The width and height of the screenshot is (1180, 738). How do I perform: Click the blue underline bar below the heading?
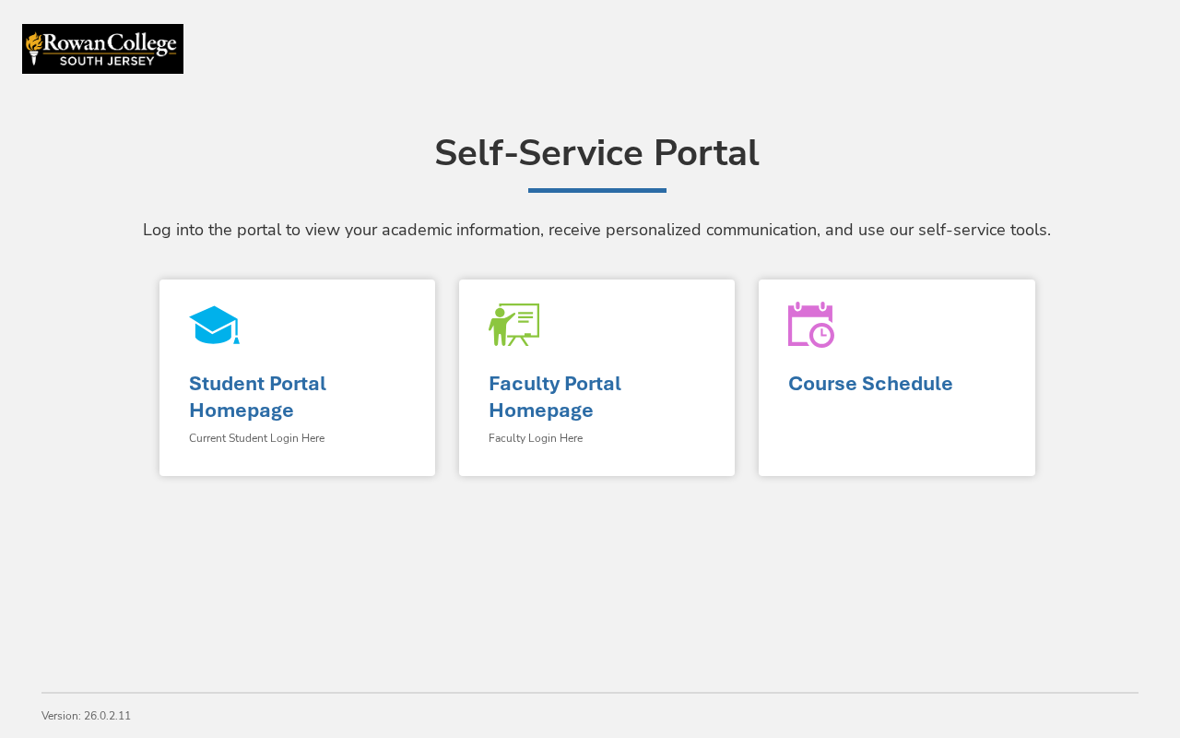(x=597, y=190)
